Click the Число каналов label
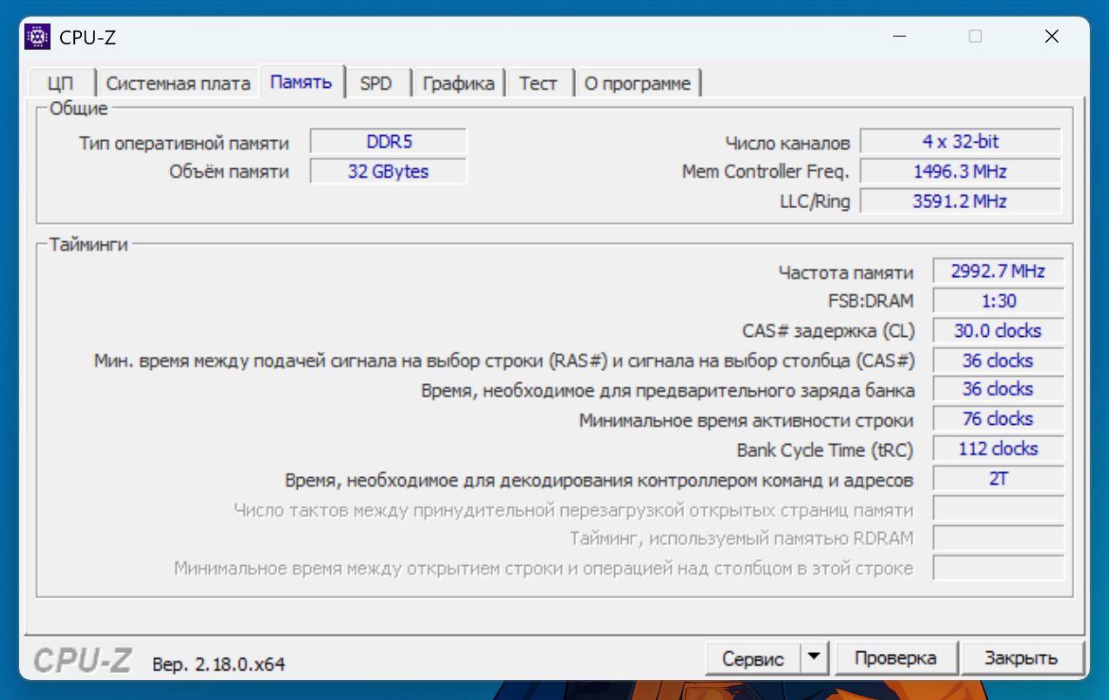1109x700 pixels. coord(787,143)
